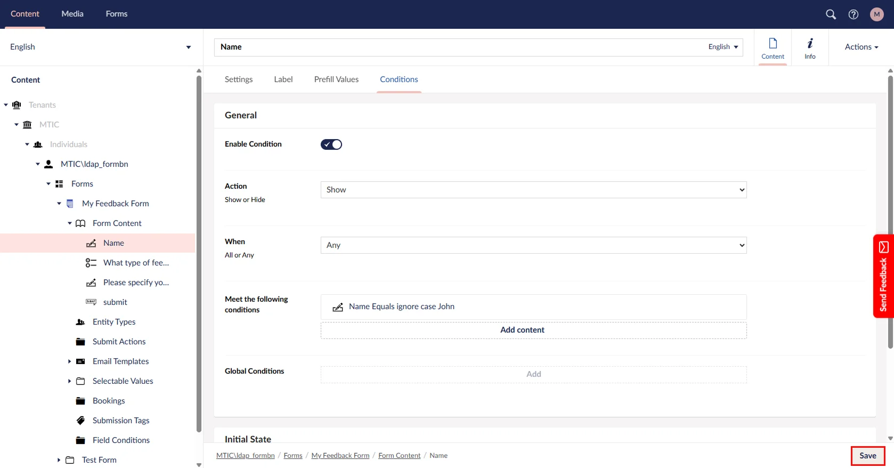Open the search magnifier icon
The height and width of the screenshot is (468, 894).
[x=831, y=14]
